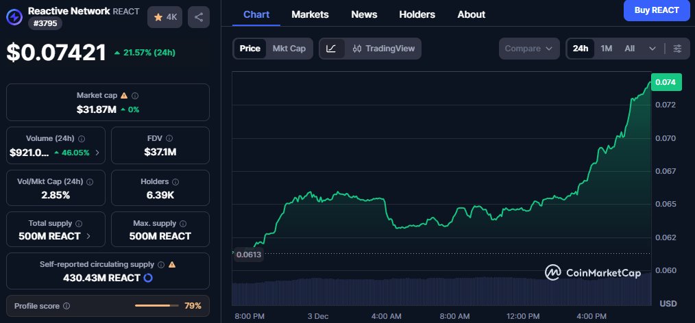Open the Volume (24h) info icon
The image size is (695, 323).
tap(82, 139)
